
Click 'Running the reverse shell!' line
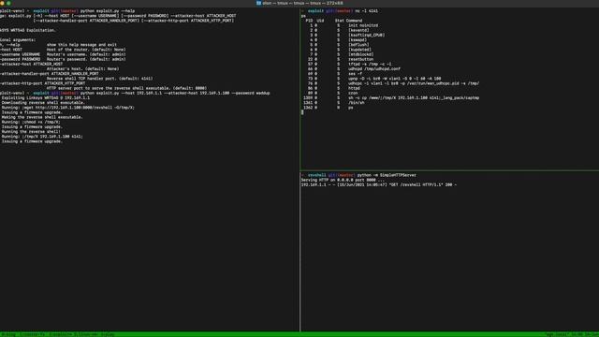click(x=31, y=132)
